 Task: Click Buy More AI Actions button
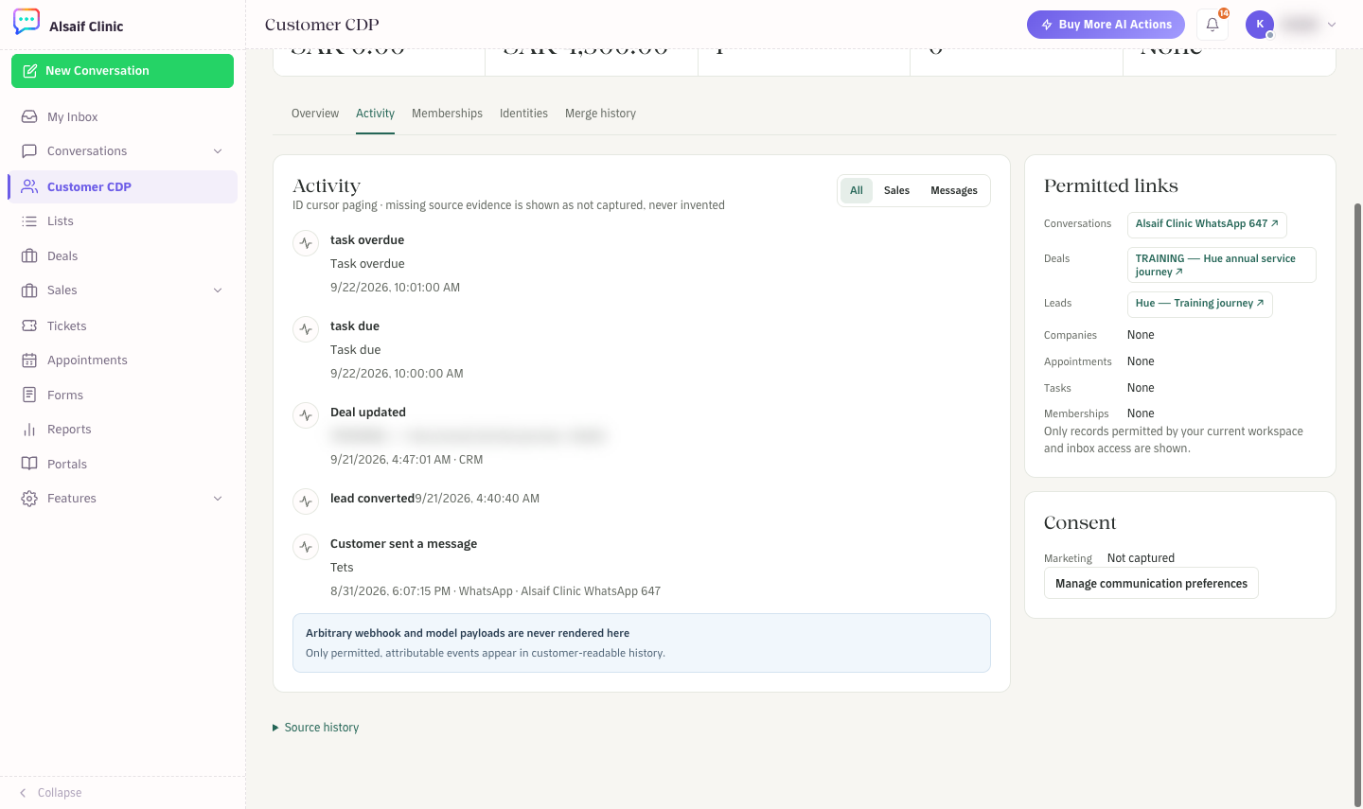(x=1106, y=25)
